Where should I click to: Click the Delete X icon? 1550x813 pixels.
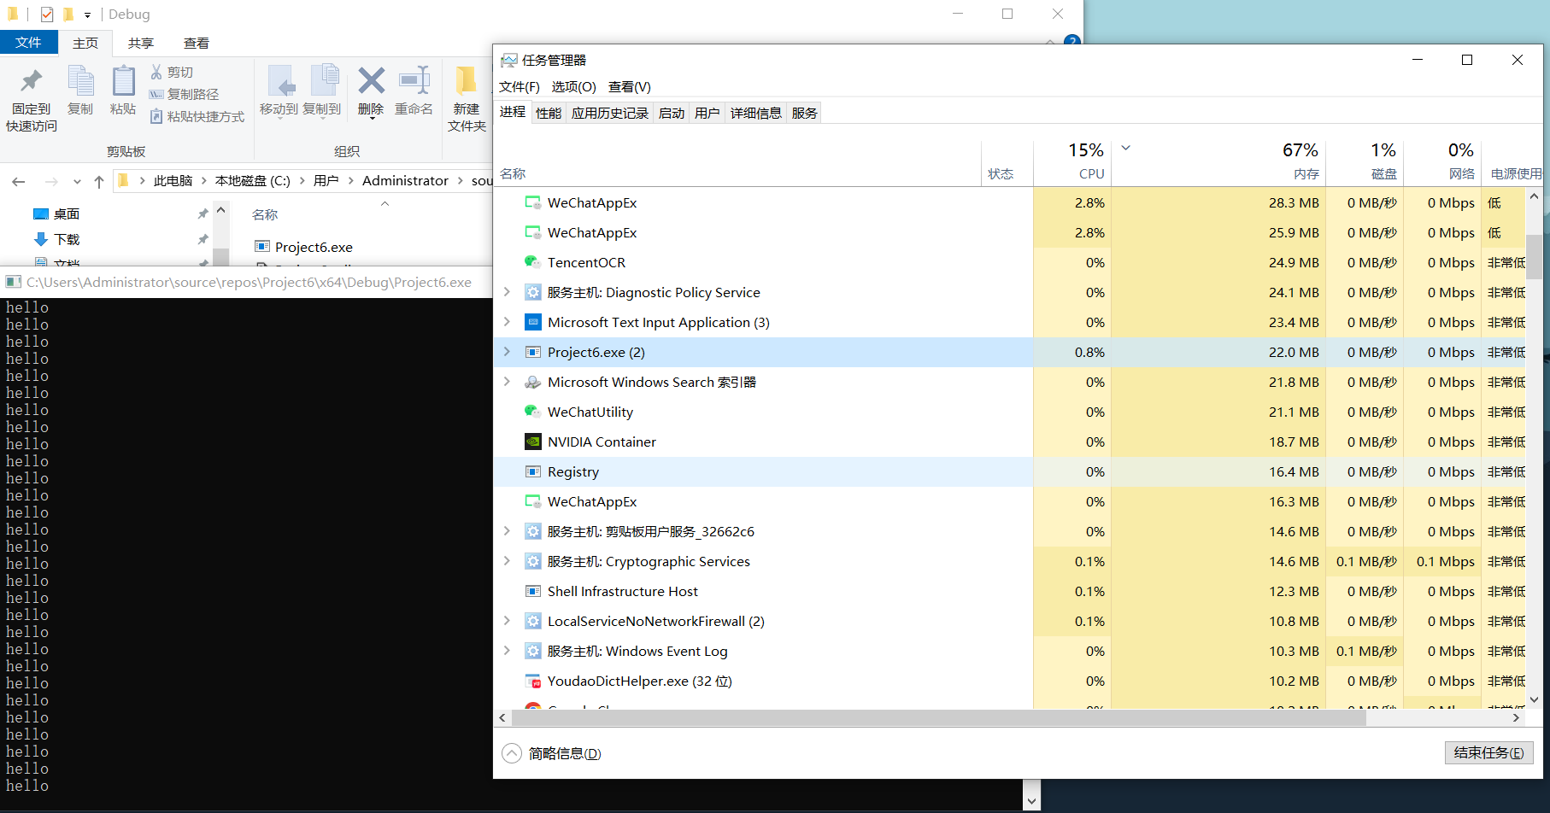[371, 81]
